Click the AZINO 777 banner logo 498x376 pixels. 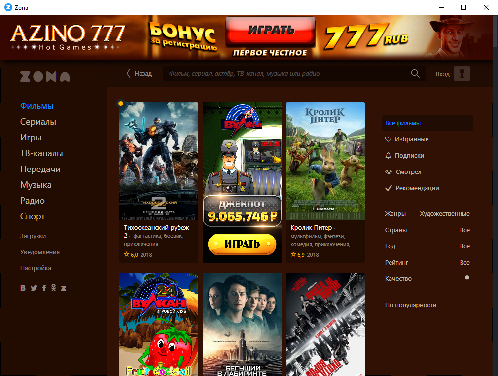(x=68, y=36)
